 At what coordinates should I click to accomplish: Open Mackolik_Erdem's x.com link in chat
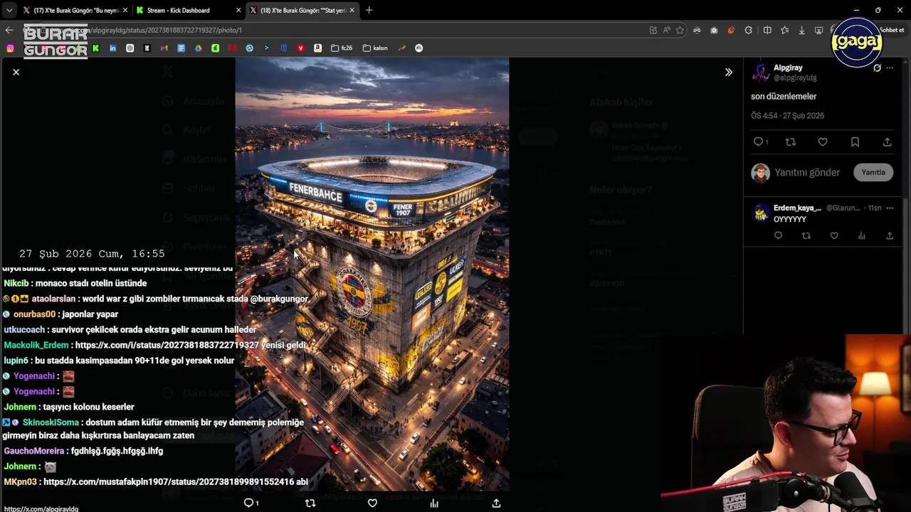coord(167,345)
